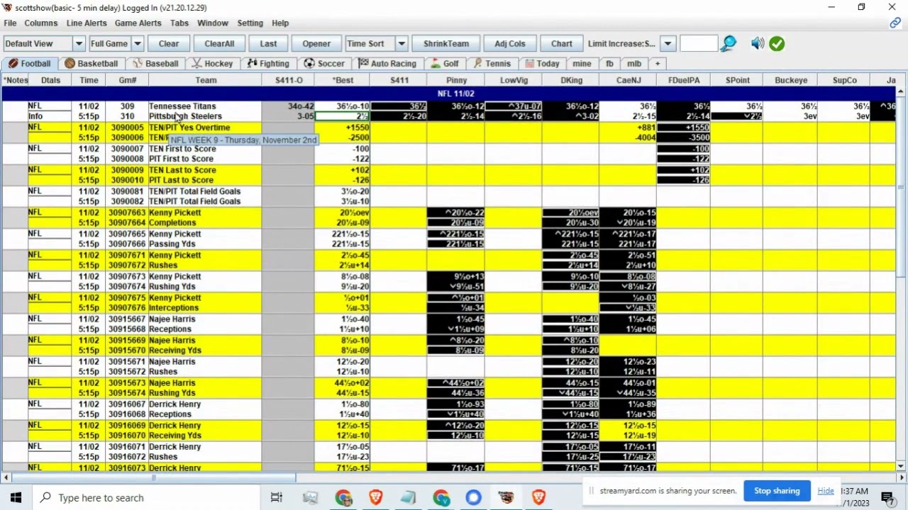Open the Auto Racing tab

click(x=387, y=64)
